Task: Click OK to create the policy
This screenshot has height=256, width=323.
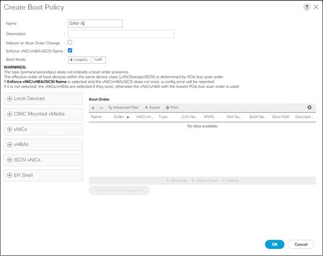Action: click(x=274, y=244)
